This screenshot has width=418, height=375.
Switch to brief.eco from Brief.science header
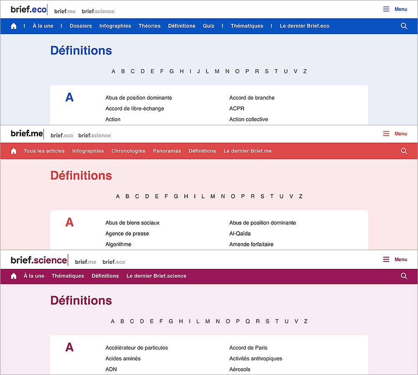114,262
